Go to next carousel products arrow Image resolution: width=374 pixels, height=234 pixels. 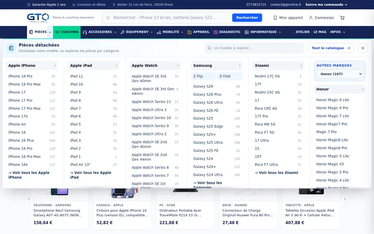pyautogui.click(x=344, y=199)
